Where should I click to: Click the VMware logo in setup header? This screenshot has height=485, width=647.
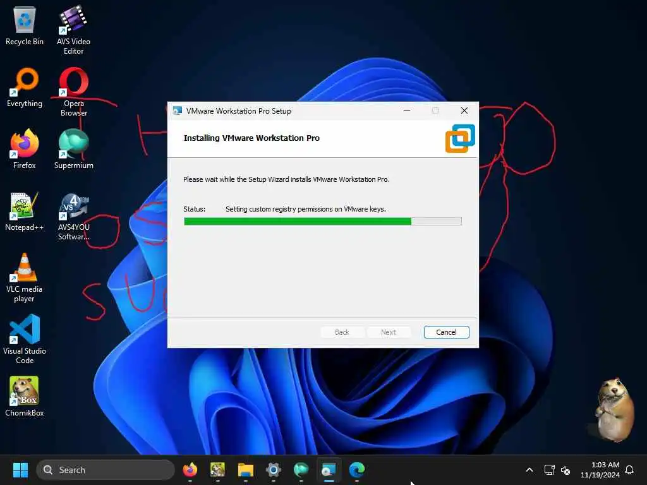coord(460,138)
